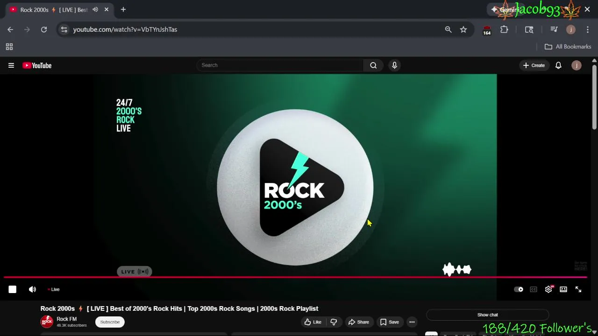
Task: Open more actions ellipsis menu
Action: click(412, 322)
